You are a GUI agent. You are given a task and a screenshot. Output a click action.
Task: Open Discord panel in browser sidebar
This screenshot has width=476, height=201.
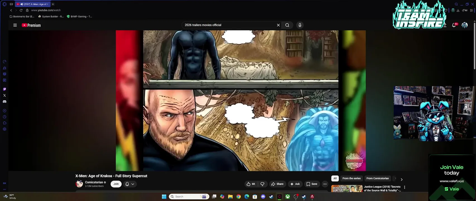tap(4, 102)
